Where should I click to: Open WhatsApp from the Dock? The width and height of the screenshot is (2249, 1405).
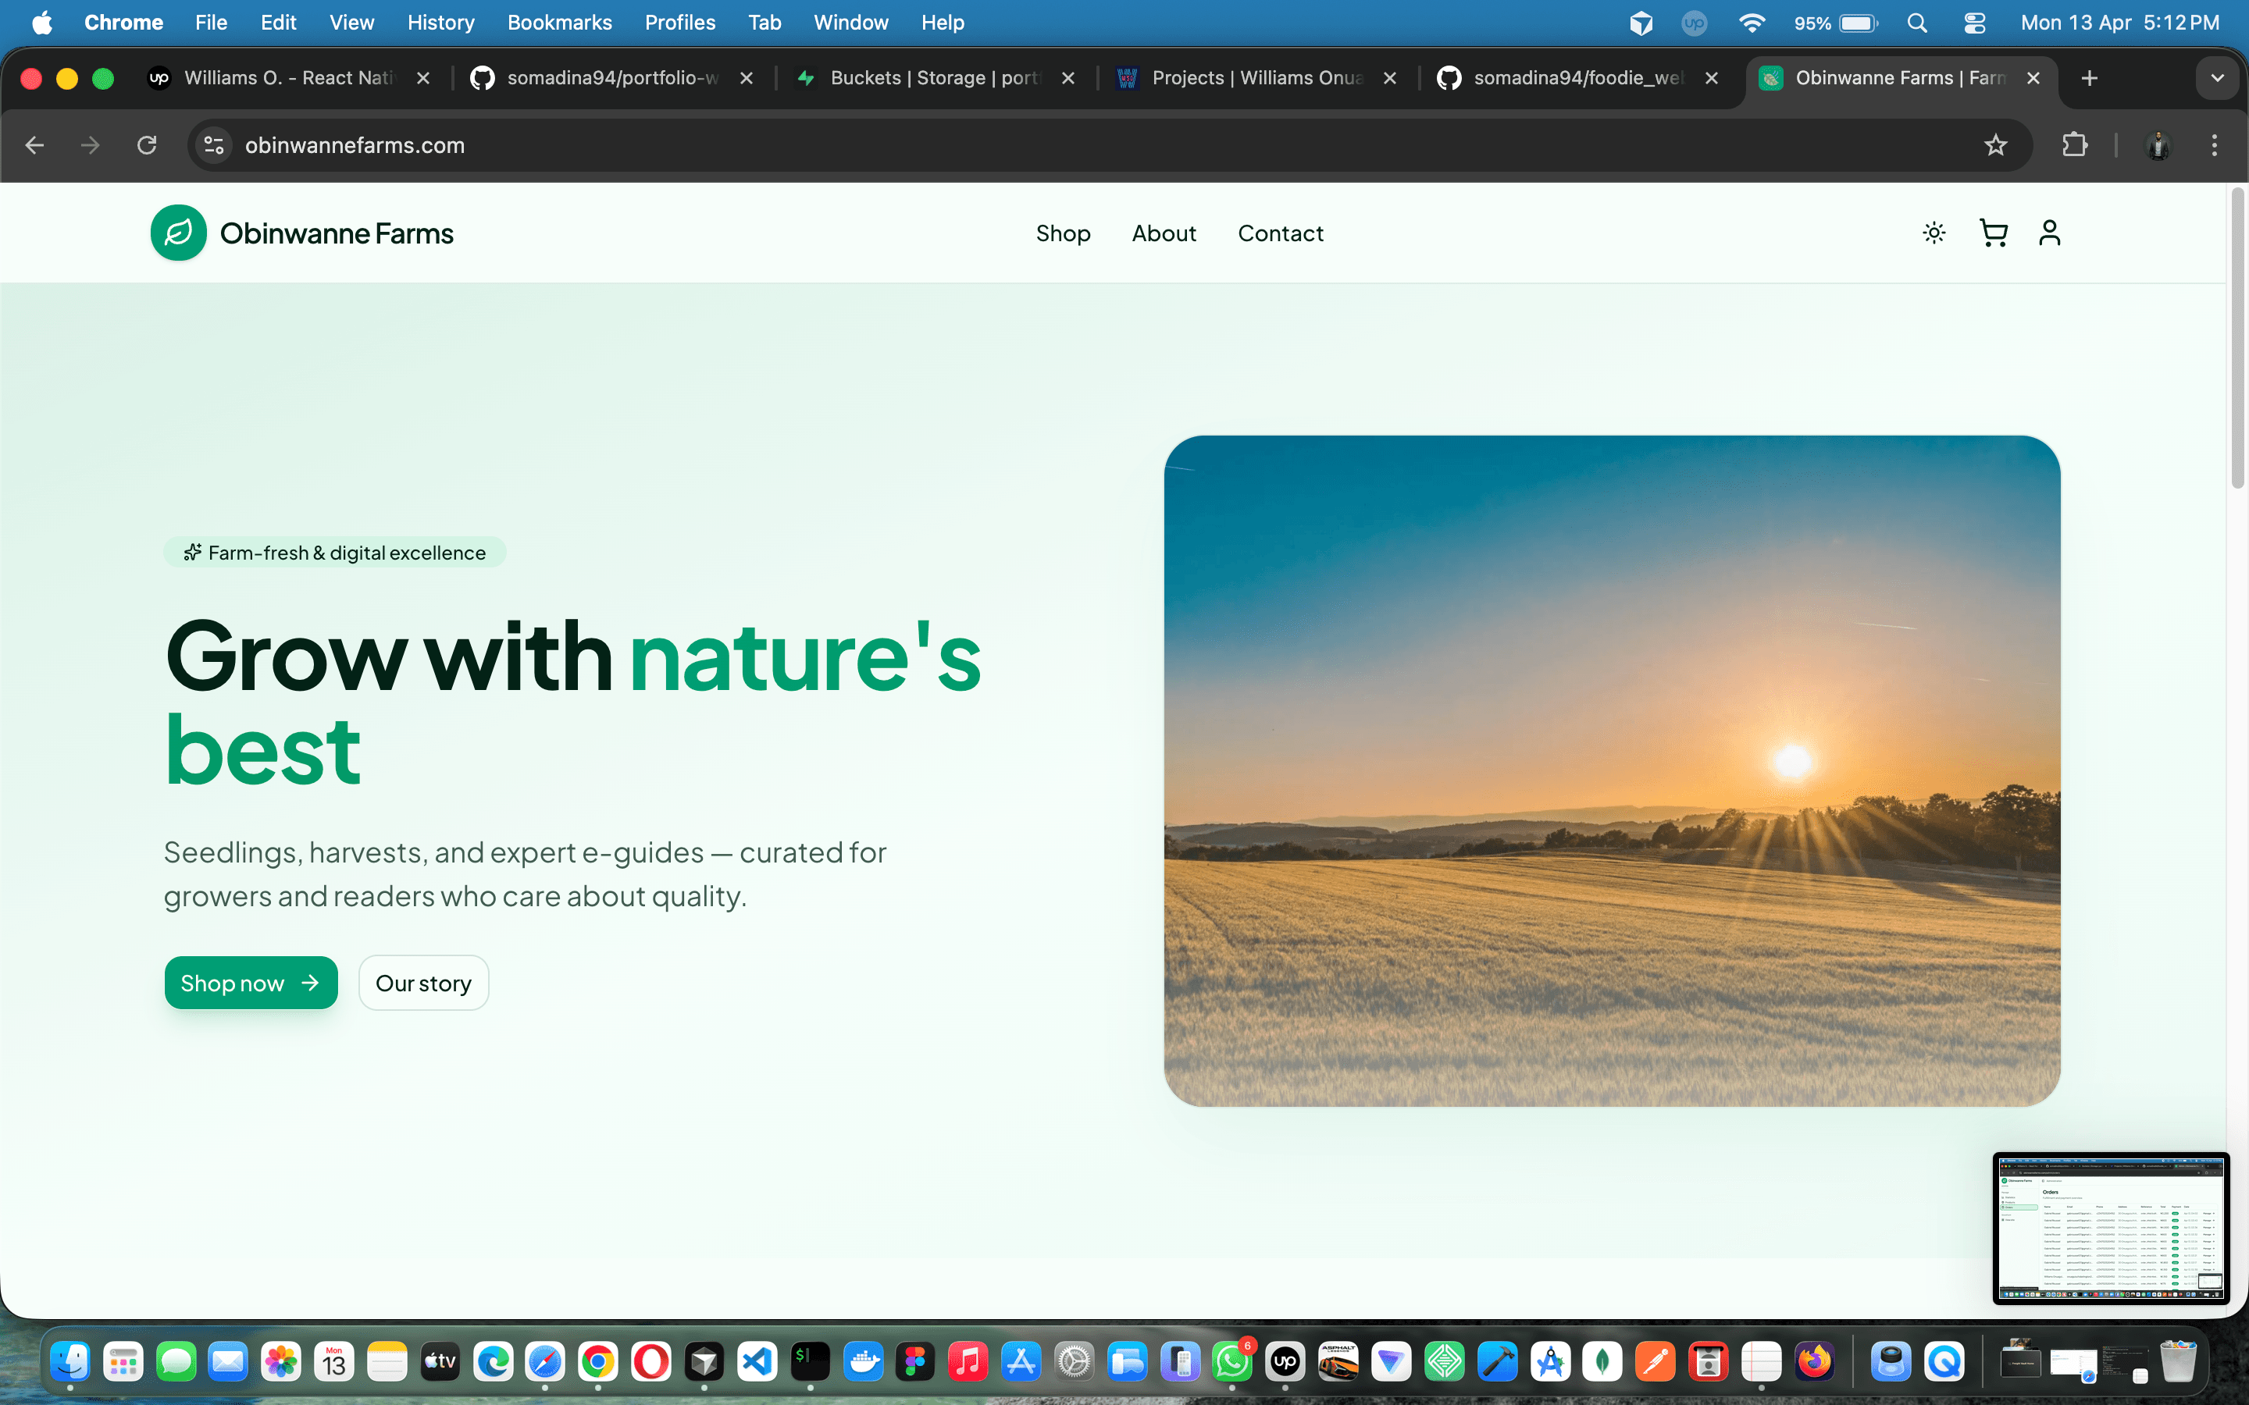tap(1232, 1361)
